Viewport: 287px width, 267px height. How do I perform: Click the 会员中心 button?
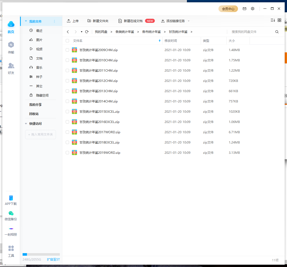click(228, 9)
